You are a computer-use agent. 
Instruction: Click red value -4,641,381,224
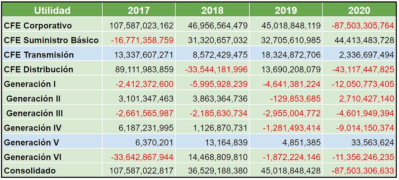tap(292, 85)
